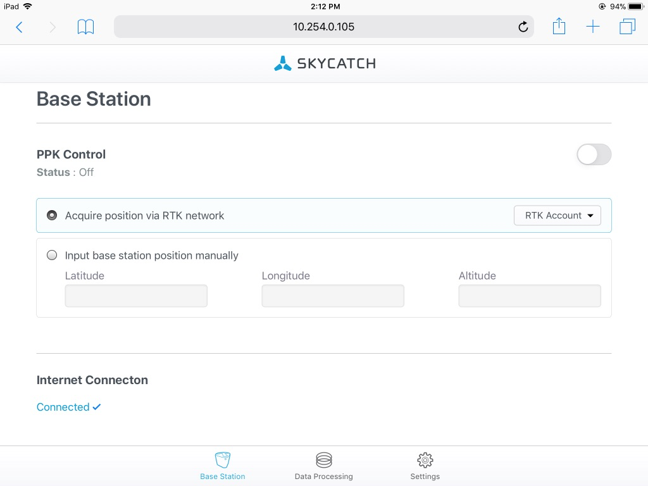Expand the RTK Account dropdown
Viewport: 648px width, 486px height.
557,215
